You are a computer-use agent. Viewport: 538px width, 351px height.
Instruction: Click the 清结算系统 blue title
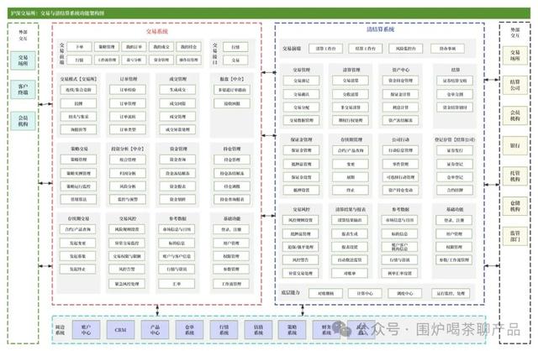(x=380, y=29)
